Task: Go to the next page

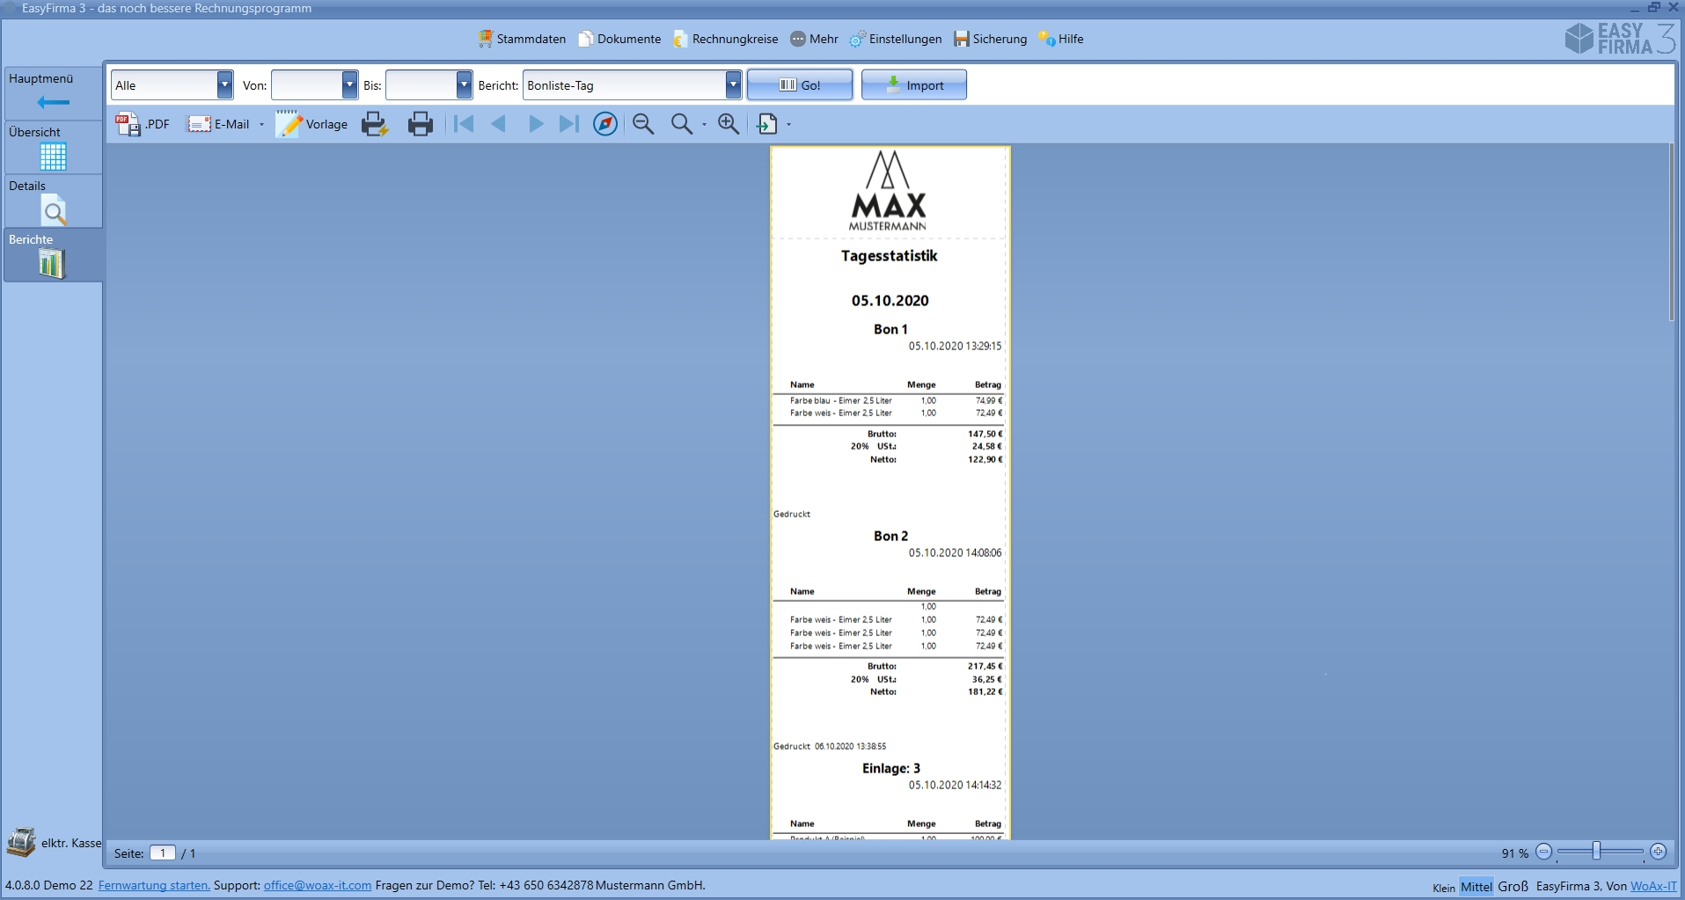Action: pyautogui.click(x=535, y=124)
